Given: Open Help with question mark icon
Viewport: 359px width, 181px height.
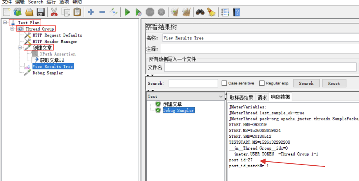Looking at the screenshot, I should [236, 12].
